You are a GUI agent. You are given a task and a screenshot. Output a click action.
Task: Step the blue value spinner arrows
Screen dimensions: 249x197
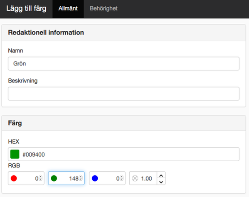point(122,178)
